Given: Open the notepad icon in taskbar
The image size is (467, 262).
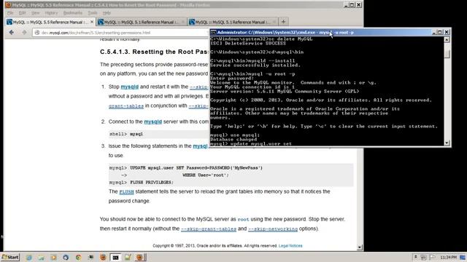Looking at the screenshot, I should (x=128, y=257).
